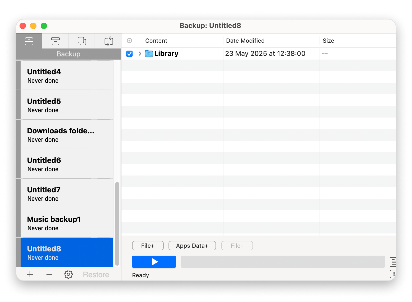The image size is (412, 302).
Task: Open the log document icon
Action: coord(393,262)
